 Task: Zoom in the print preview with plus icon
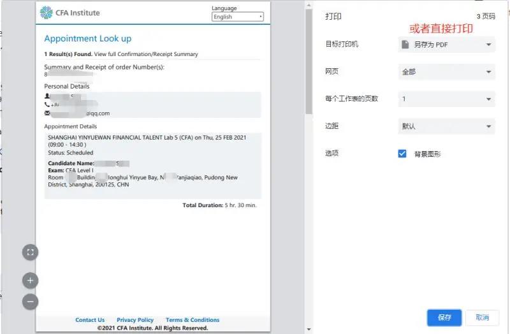click(30, 280)
